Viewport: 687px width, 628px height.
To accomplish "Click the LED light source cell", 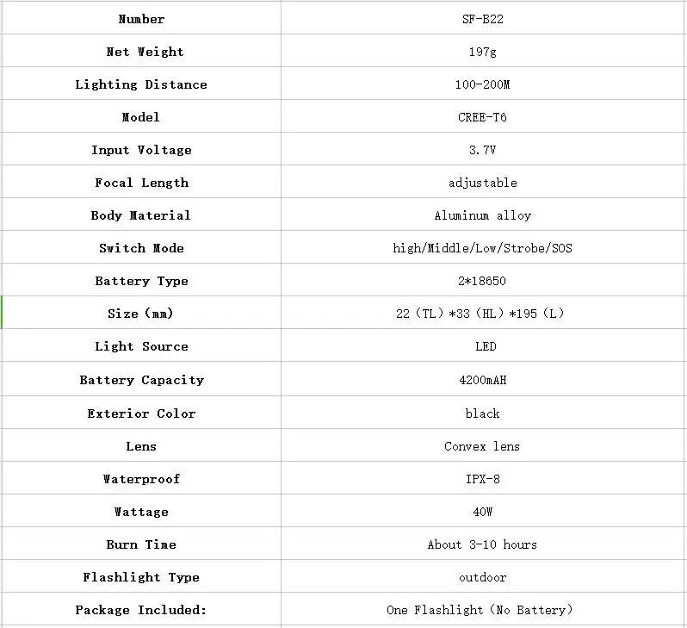I will (x=482, y=345).
